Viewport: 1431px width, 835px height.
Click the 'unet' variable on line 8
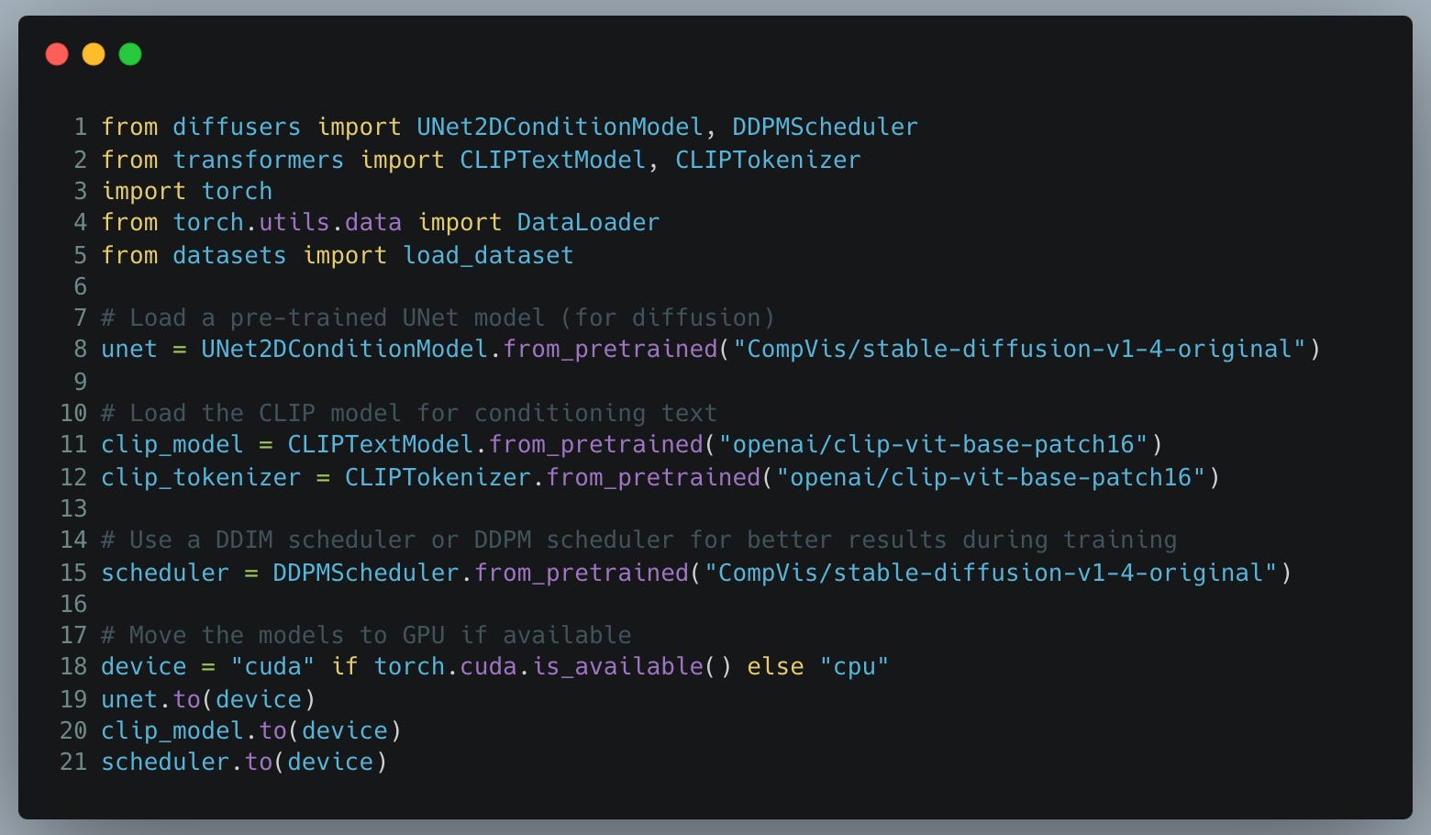(x=129, y=349)
